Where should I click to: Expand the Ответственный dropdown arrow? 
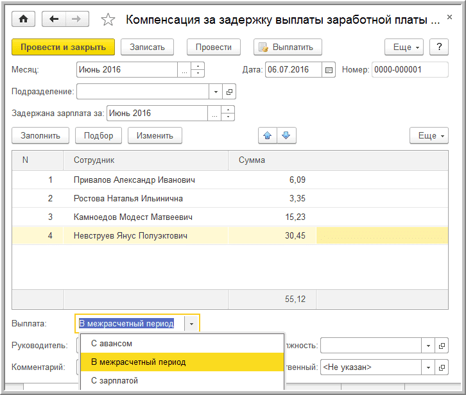(428, 367)
